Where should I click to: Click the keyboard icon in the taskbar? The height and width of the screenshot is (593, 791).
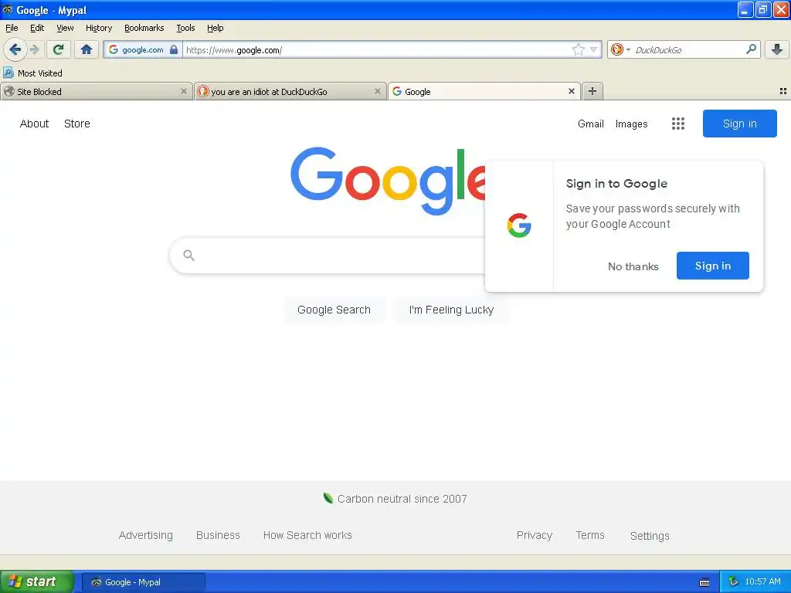704,582
